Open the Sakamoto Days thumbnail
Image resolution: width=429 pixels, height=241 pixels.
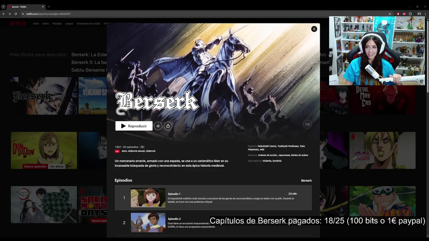[x=93, y=205]
